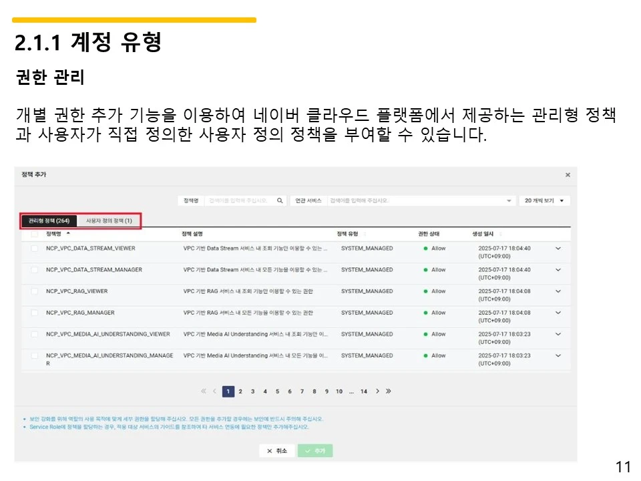The width and height of the screenshot is (641, 481).
Task: Click the 정책명 search input field
Action: [240, 200]
